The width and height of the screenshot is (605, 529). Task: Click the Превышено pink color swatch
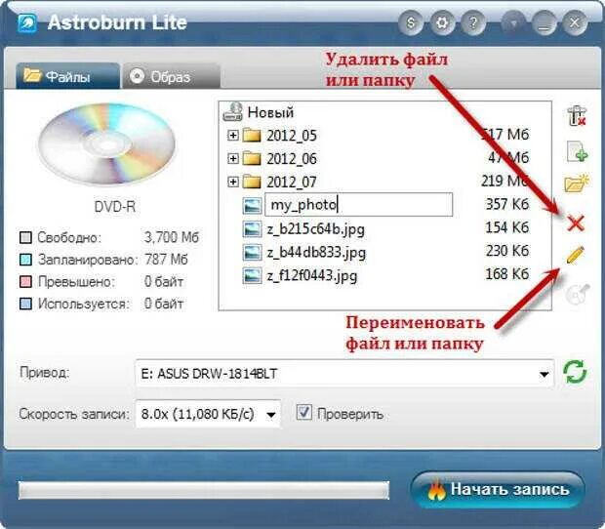(25, 282)
